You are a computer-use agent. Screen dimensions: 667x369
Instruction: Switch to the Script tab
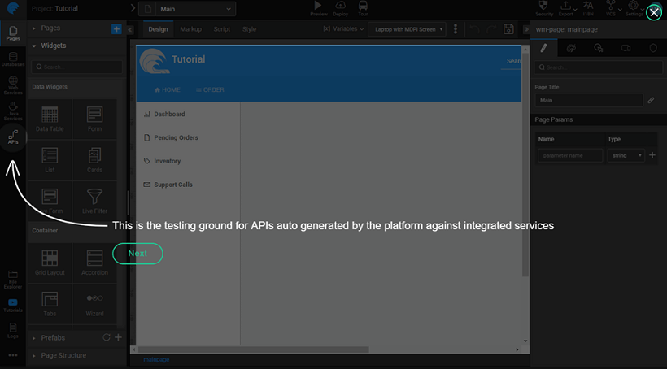[x=221, y=29]
